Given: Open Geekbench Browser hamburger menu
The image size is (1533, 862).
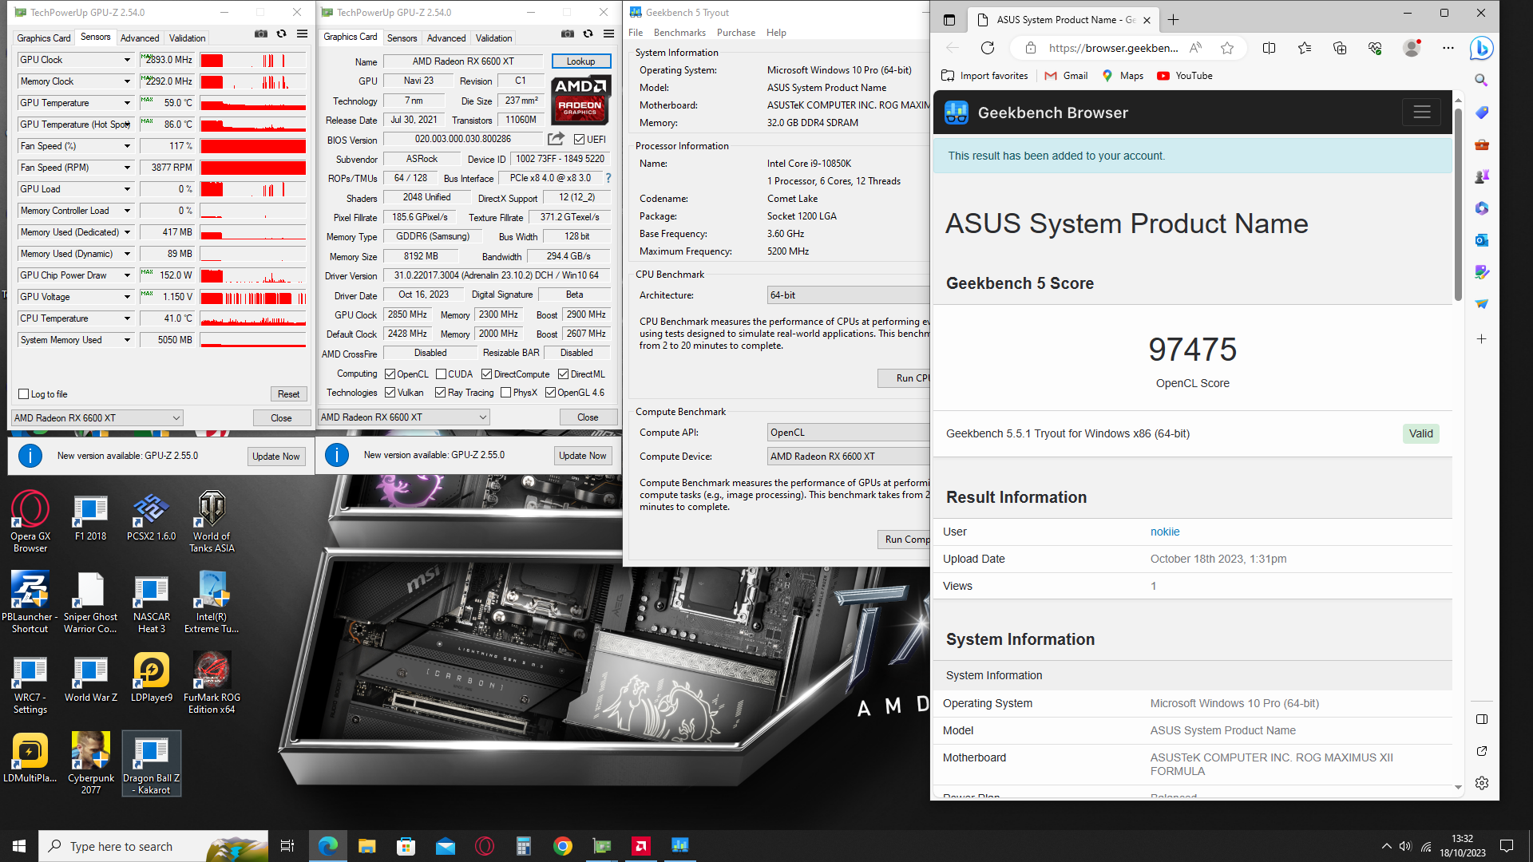Looking at the screenshot, I should point(1421,113).
